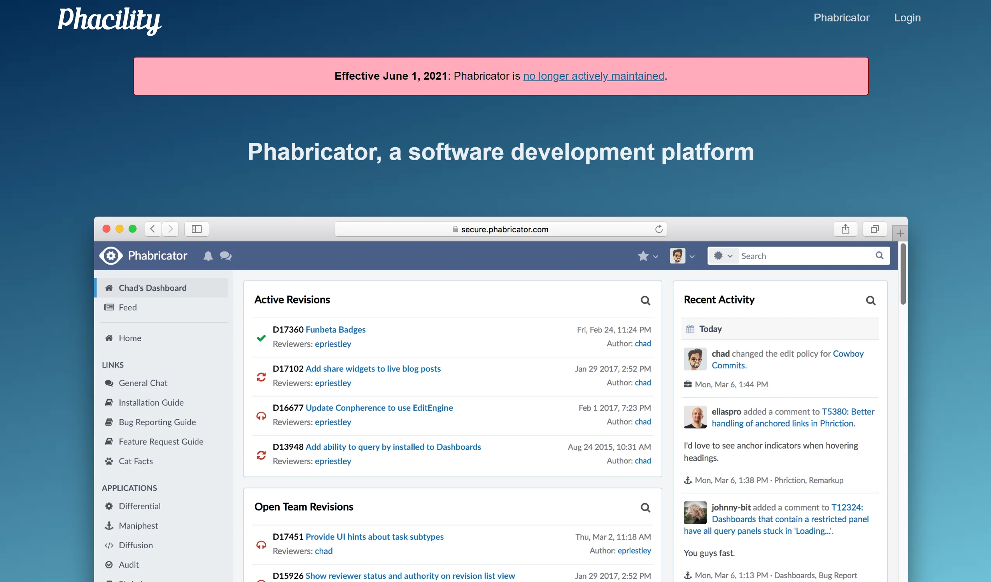
Task: Select Feed sidebar menu item
Action: [128, 307]
